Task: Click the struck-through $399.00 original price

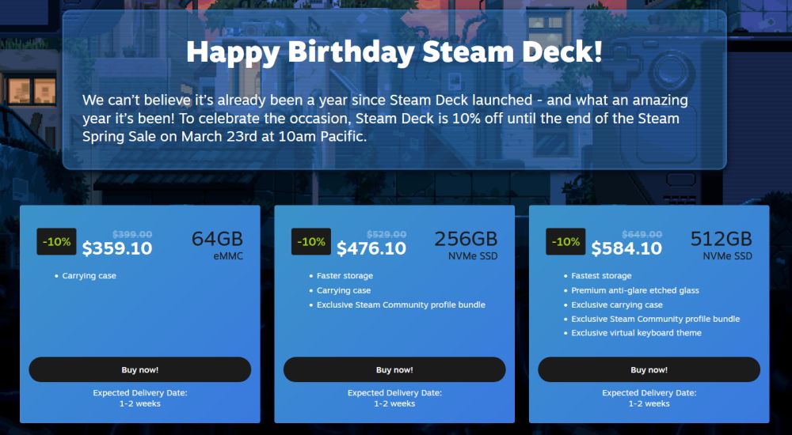Action: pyautogui.click(x=132, y=234)
